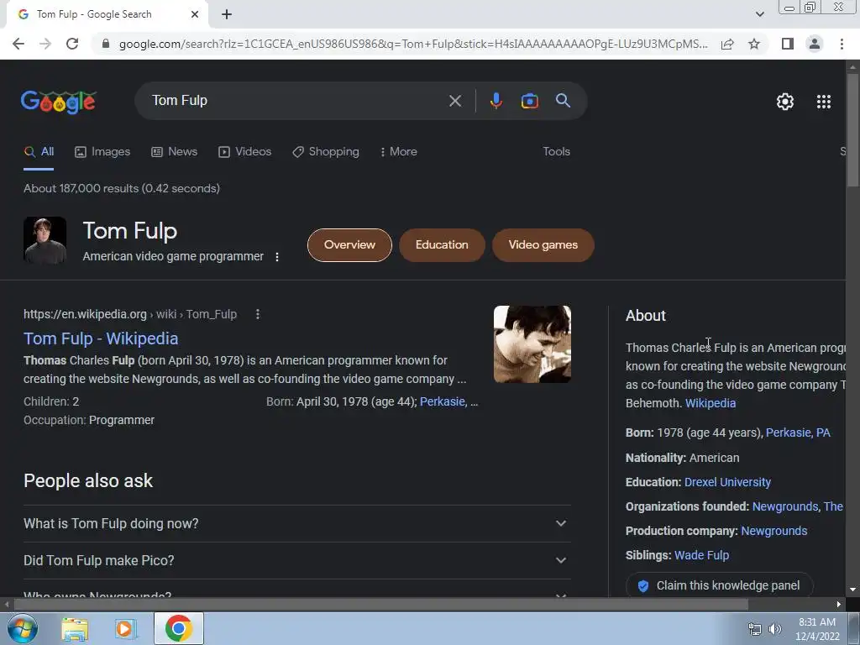Open the tab search dropdown arrow

coord(759,14)
